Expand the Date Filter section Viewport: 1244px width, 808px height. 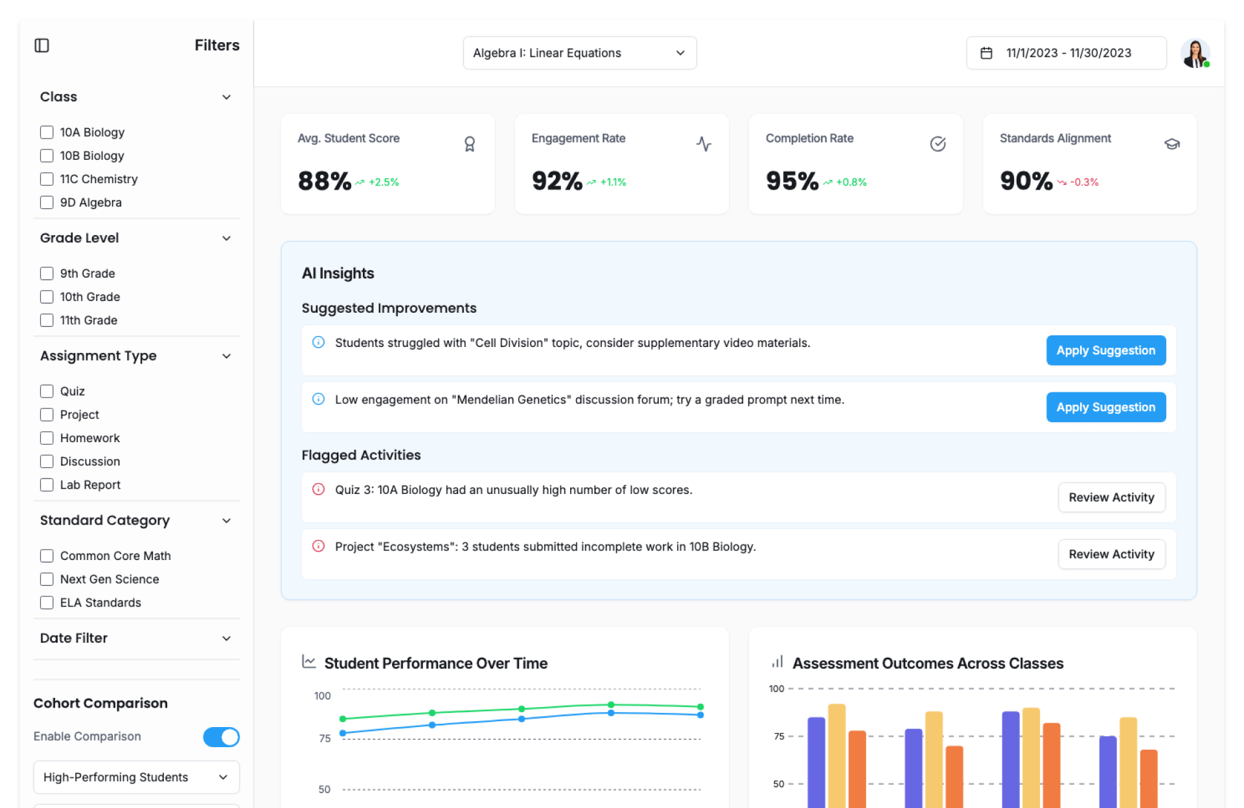(226, 638)
